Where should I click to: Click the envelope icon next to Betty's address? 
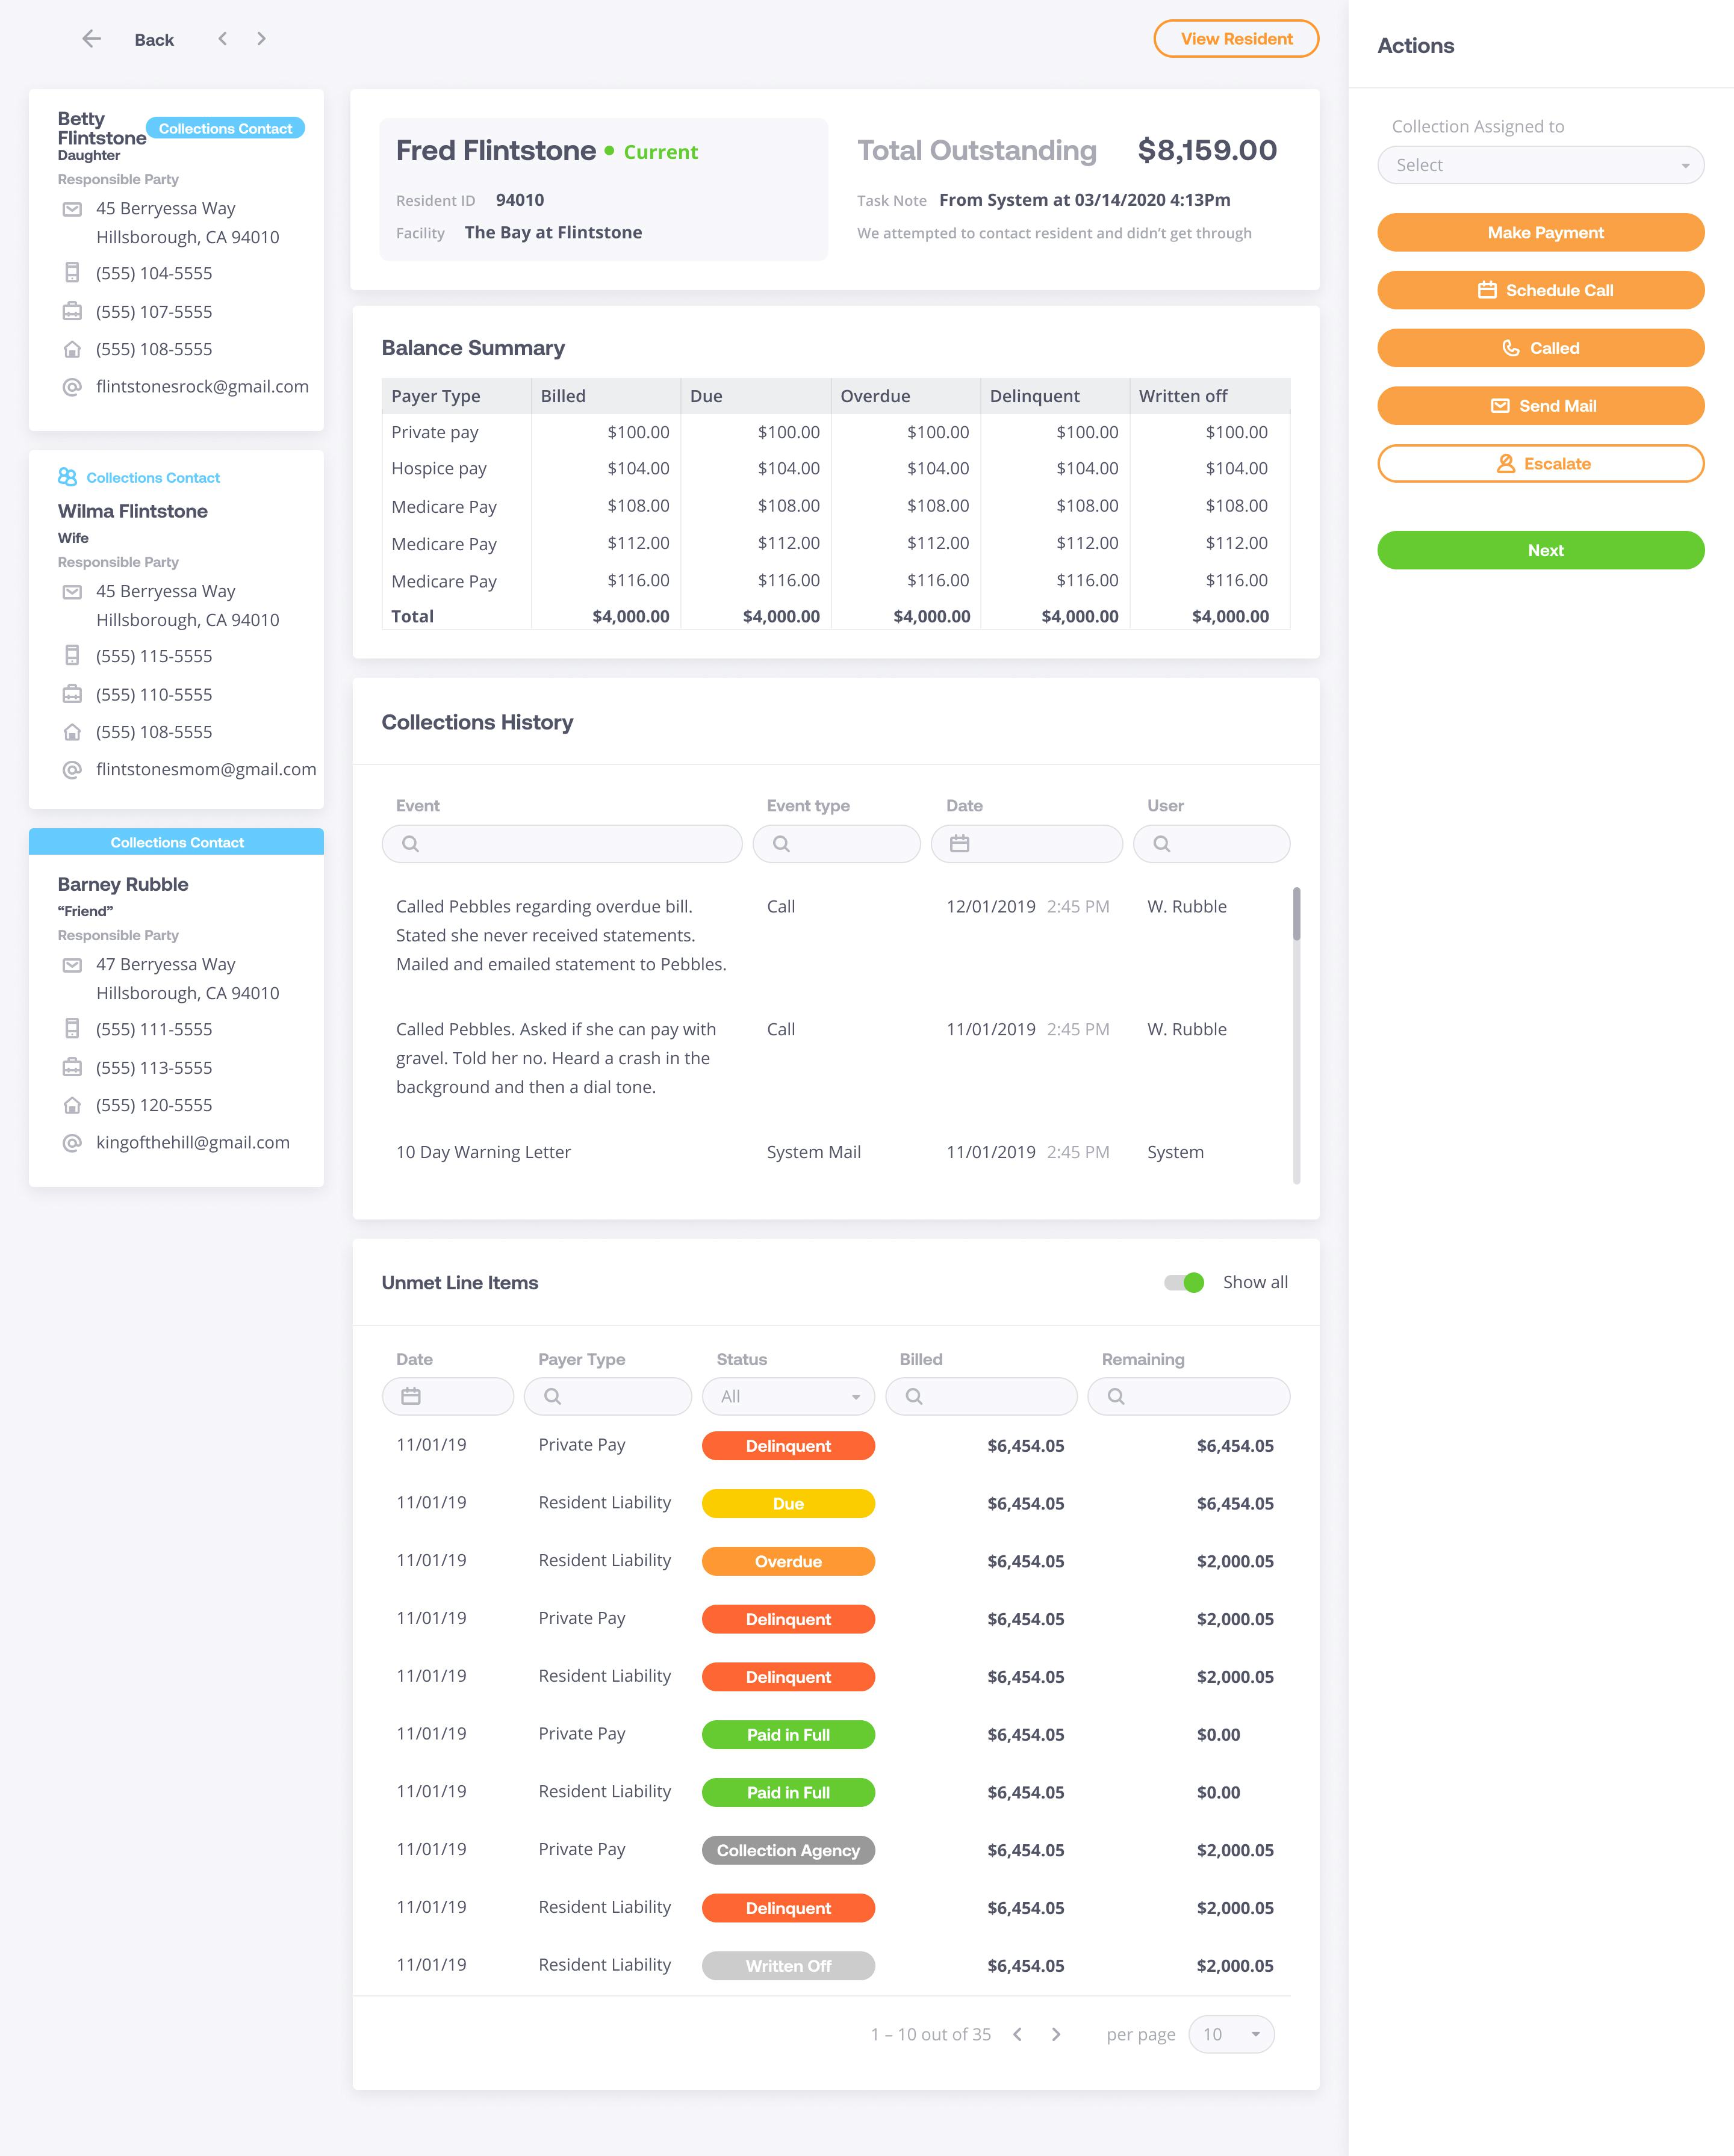(72, 208)
